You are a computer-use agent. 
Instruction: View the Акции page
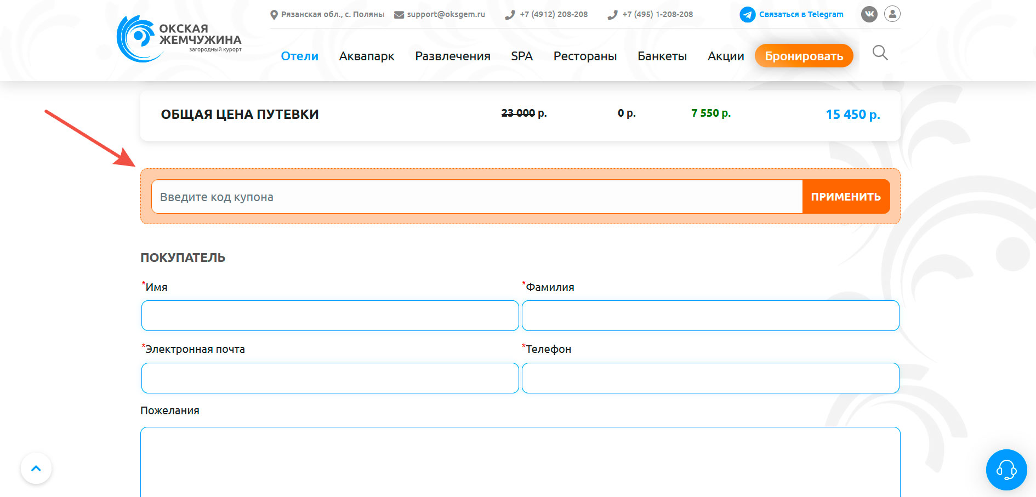click(726, 56)
